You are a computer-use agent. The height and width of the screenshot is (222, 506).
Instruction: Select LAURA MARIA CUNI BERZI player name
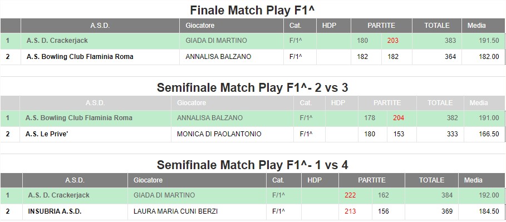click(x=175, y=211)
